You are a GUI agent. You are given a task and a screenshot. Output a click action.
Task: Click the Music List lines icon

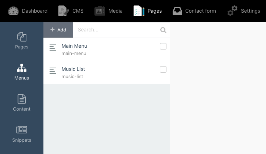pos(53,70)
